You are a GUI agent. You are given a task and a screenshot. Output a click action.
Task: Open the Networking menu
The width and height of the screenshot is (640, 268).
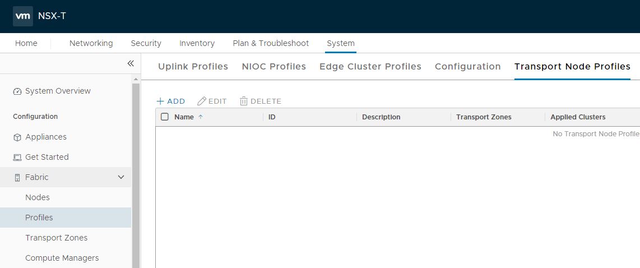click(91, 43)
